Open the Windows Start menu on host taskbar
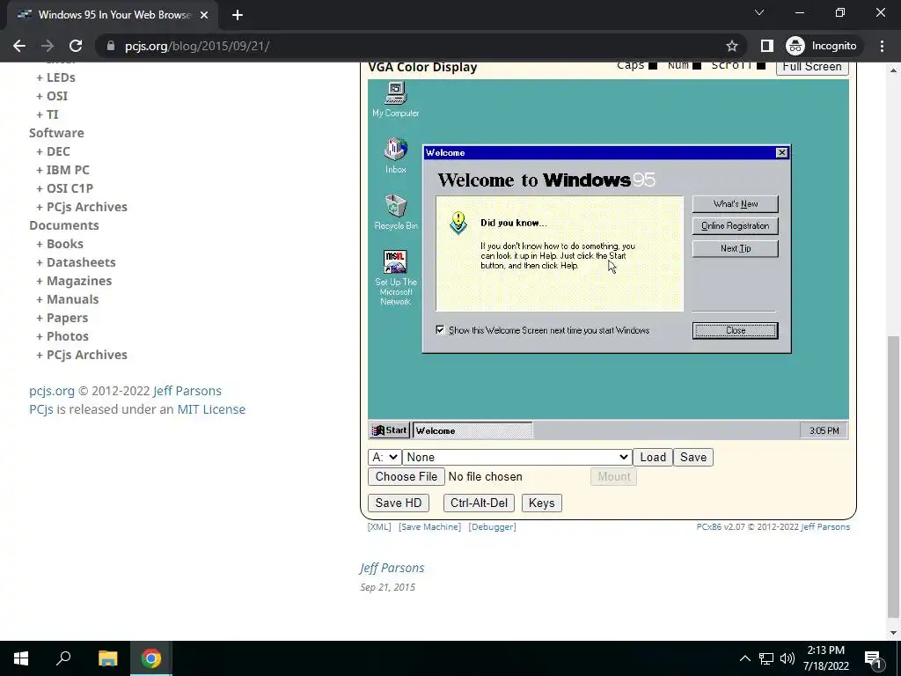 21,658
